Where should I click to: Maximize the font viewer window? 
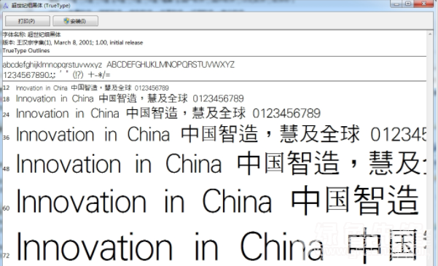coord(408,4)
